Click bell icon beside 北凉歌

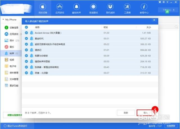coord(31,73)
